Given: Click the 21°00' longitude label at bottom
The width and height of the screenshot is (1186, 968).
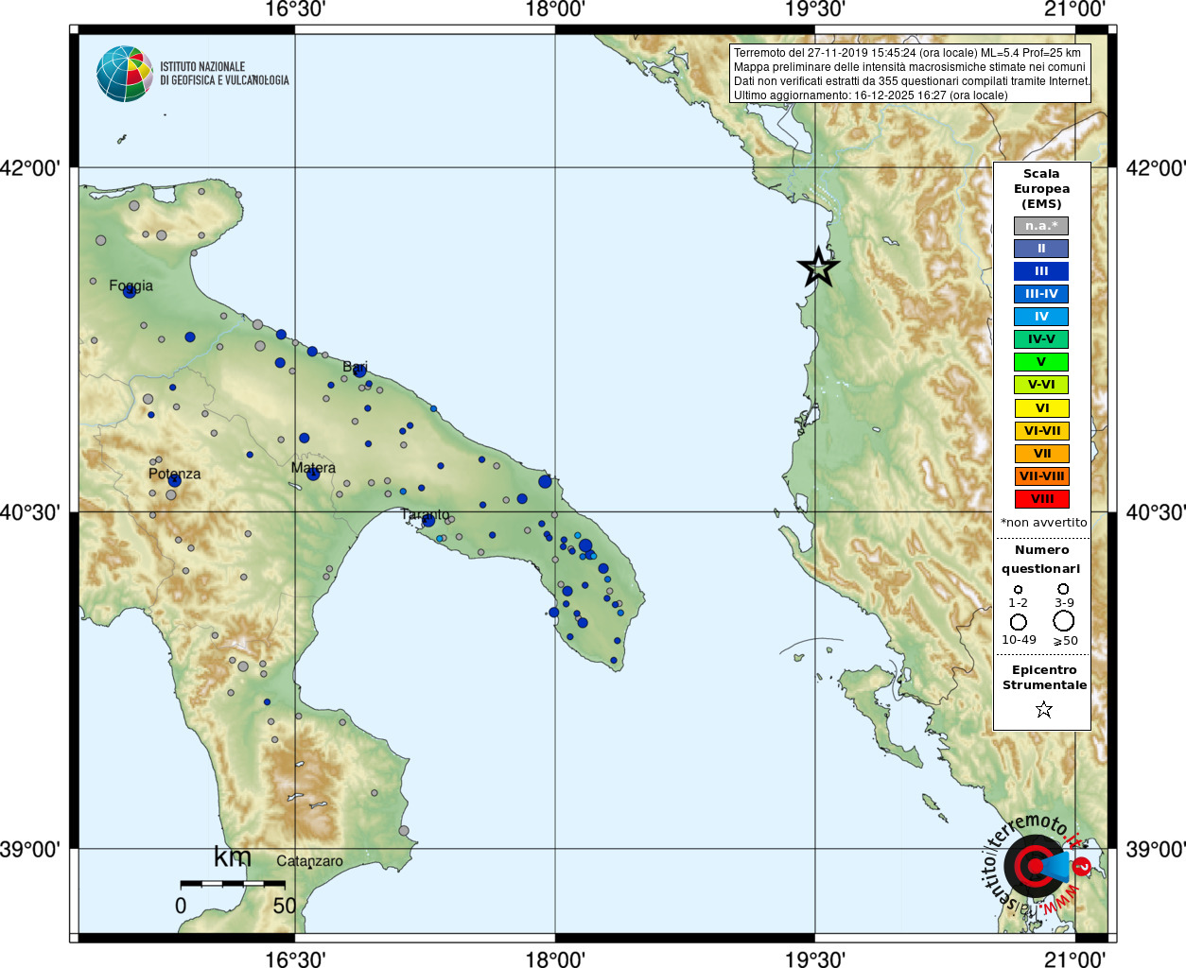Looking at the screenshot, I should [x=1075, y=959].
